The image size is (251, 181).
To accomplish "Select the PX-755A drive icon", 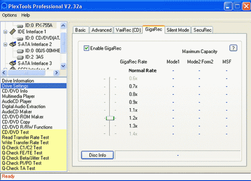I will coord(20,26).
